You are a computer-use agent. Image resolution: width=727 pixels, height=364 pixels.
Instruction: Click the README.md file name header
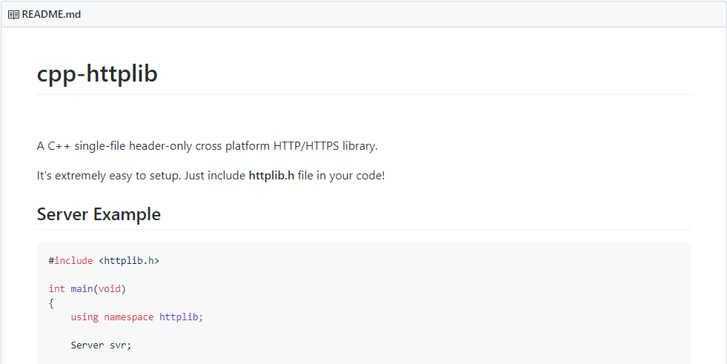(x=51, y=14)
